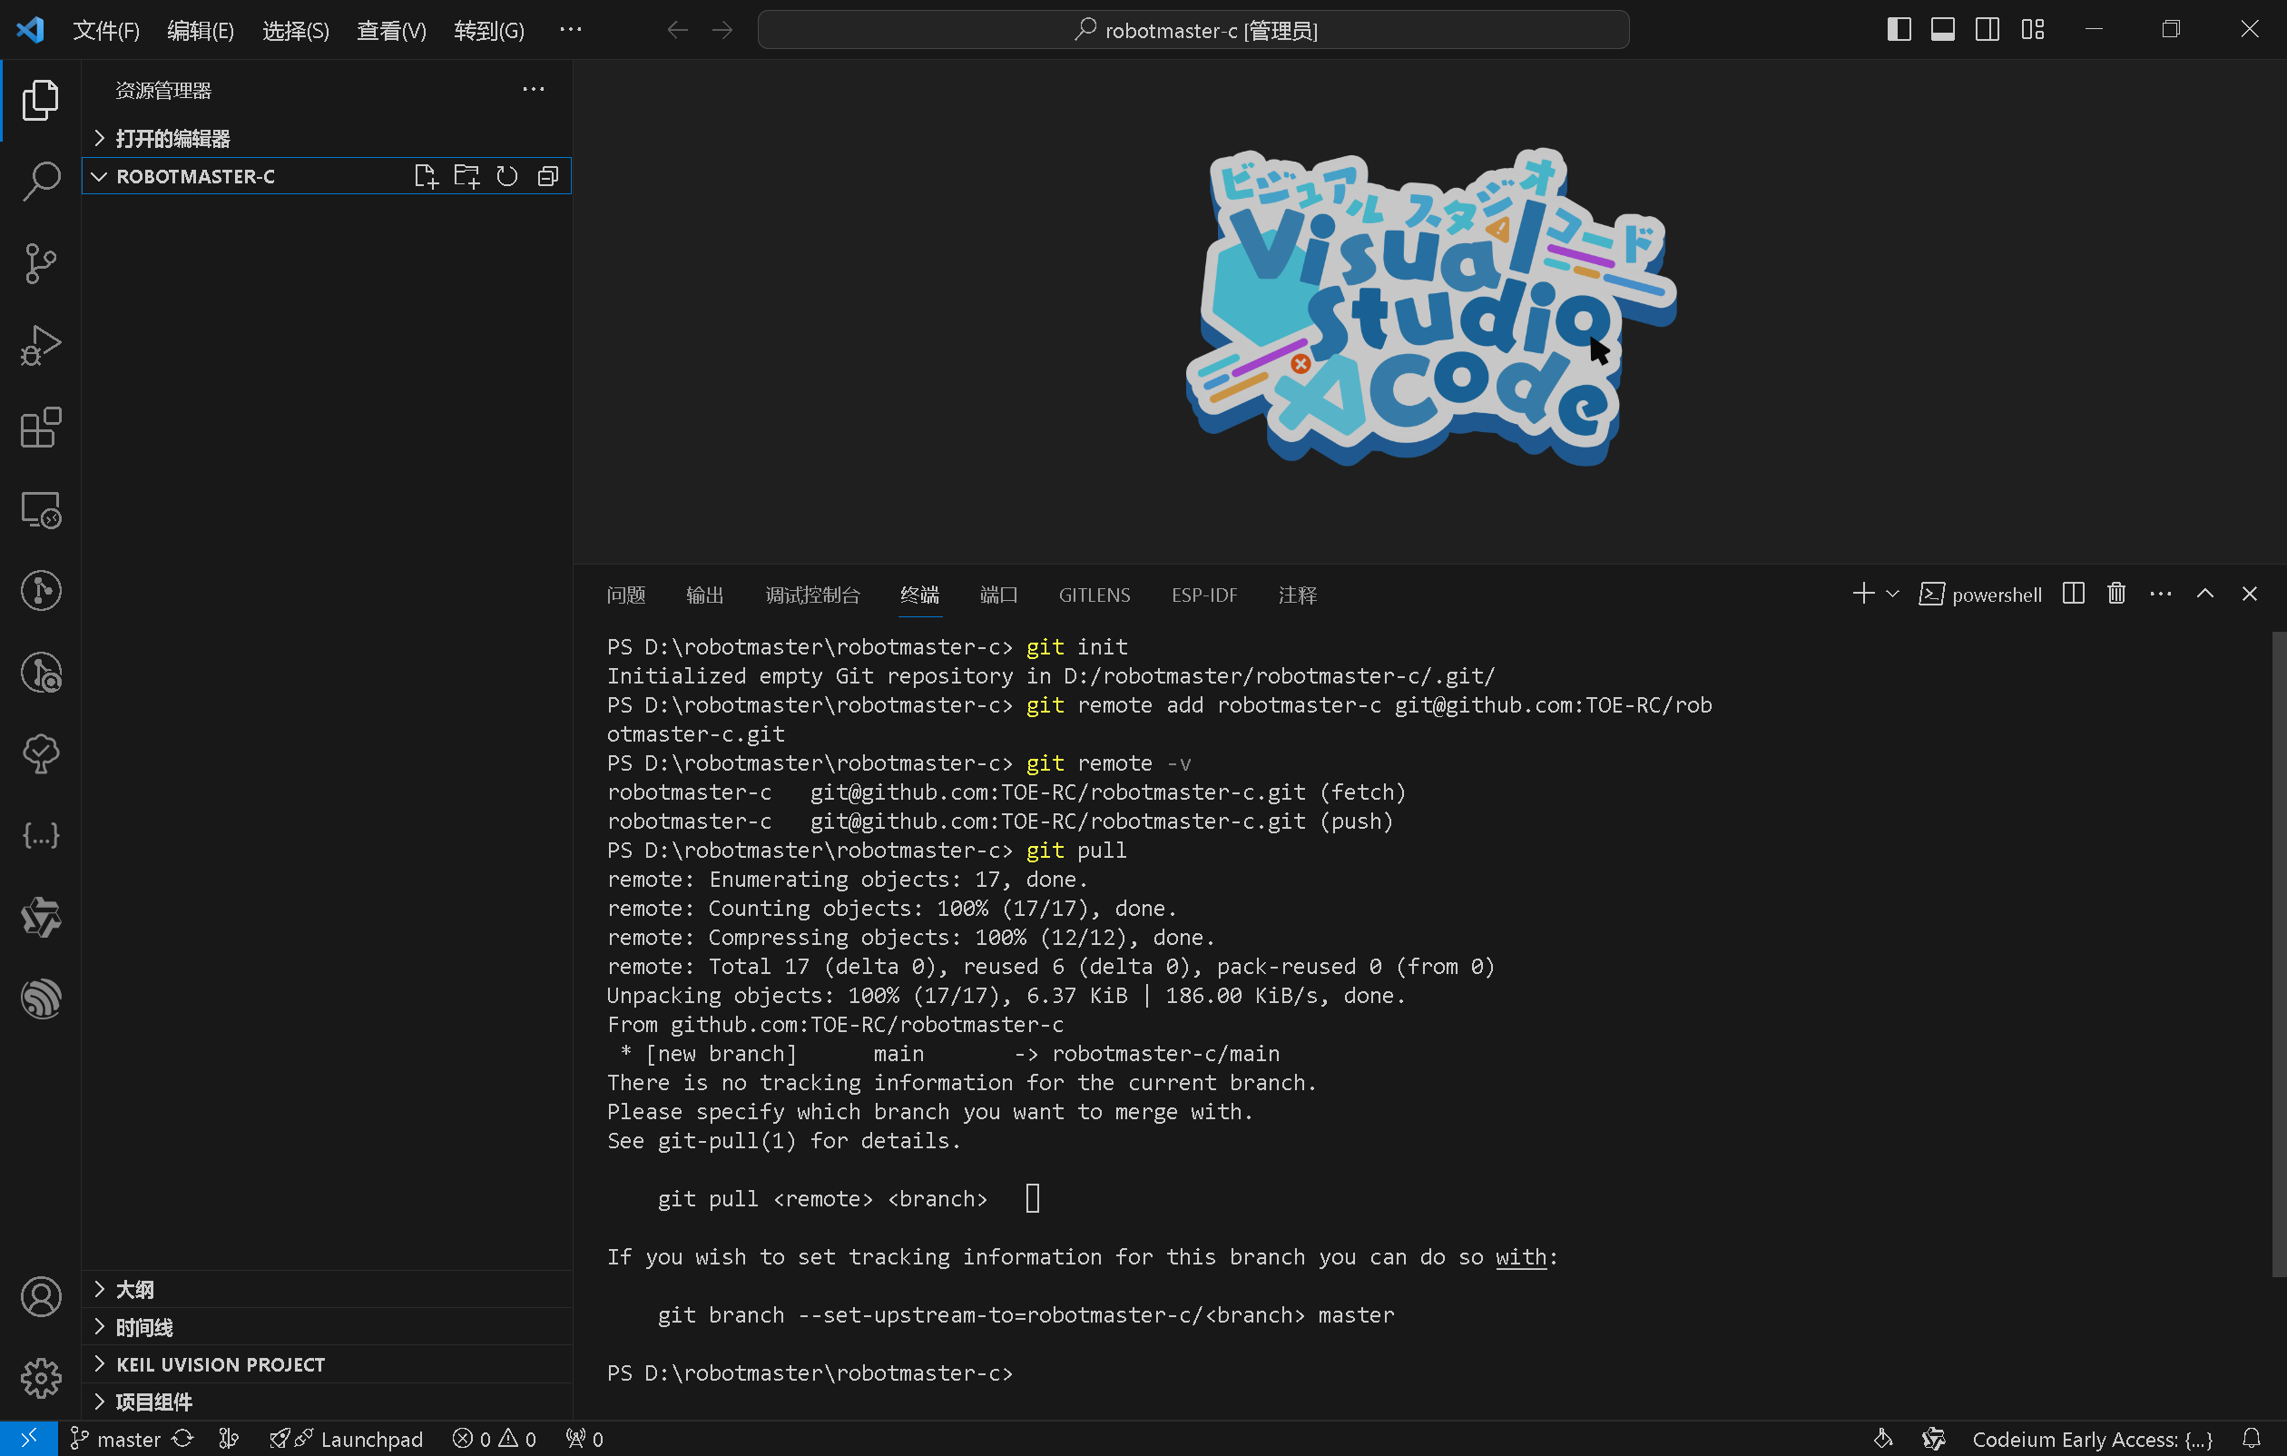This screenshot has width=2287, height=1456.
Task: Toggle secondary side bar visibility
Action: pyautogui.click(x=1988, y=29)
